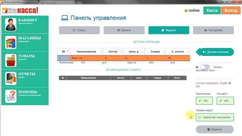Switch to the Деньги tab

124,30
